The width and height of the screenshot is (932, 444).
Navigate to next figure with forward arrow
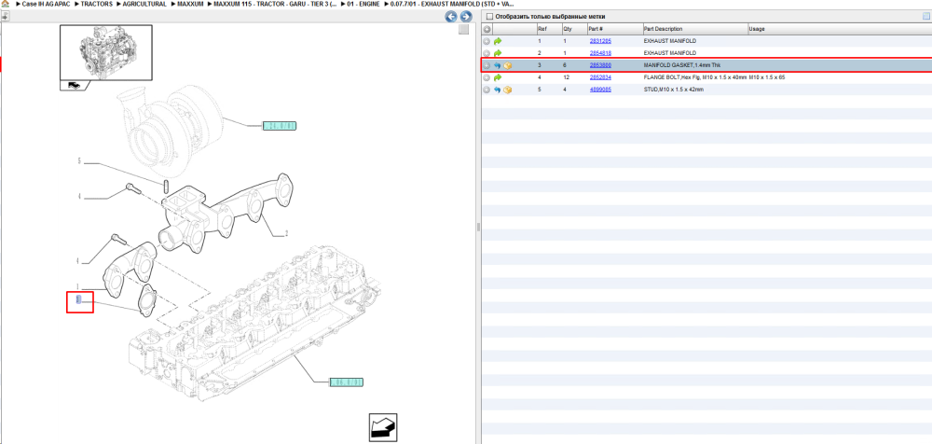(466, 17)
